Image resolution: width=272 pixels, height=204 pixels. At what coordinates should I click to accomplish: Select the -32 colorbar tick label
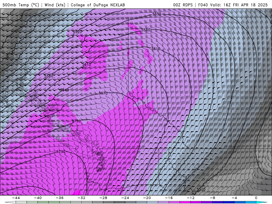tap(82, 198)
